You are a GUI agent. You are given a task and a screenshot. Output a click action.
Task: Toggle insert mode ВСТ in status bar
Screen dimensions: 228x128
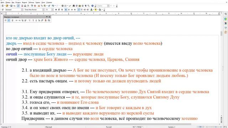tap(134, 127)
